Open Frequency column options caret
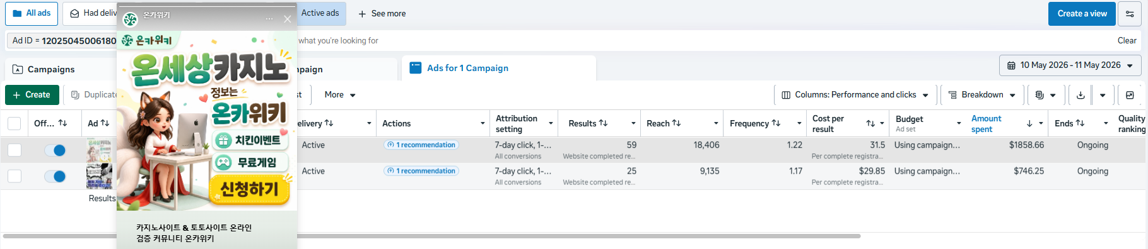Viewport: 1148px width, 249px height. pyautogui.click(x=799, y=123)
